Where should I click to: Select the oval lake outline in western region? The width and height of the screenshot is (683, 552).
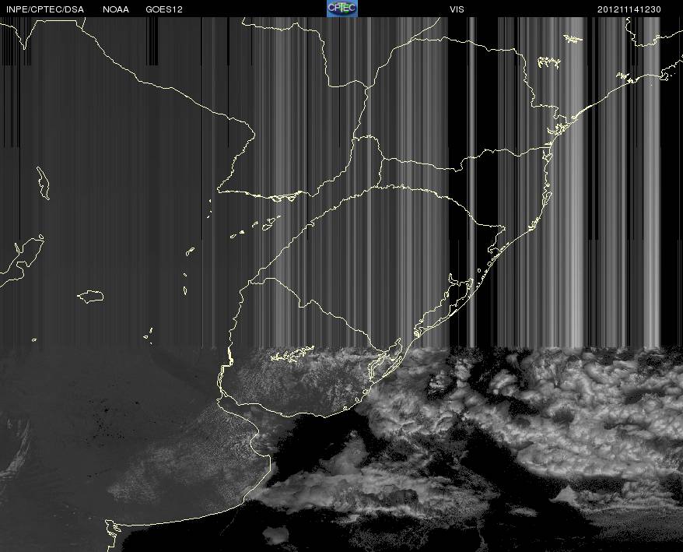tap(90, 297)
